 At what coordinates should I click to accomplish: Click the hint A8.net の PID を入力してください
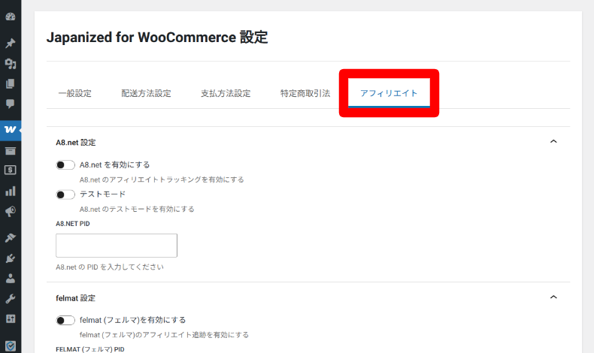(110, 267)
